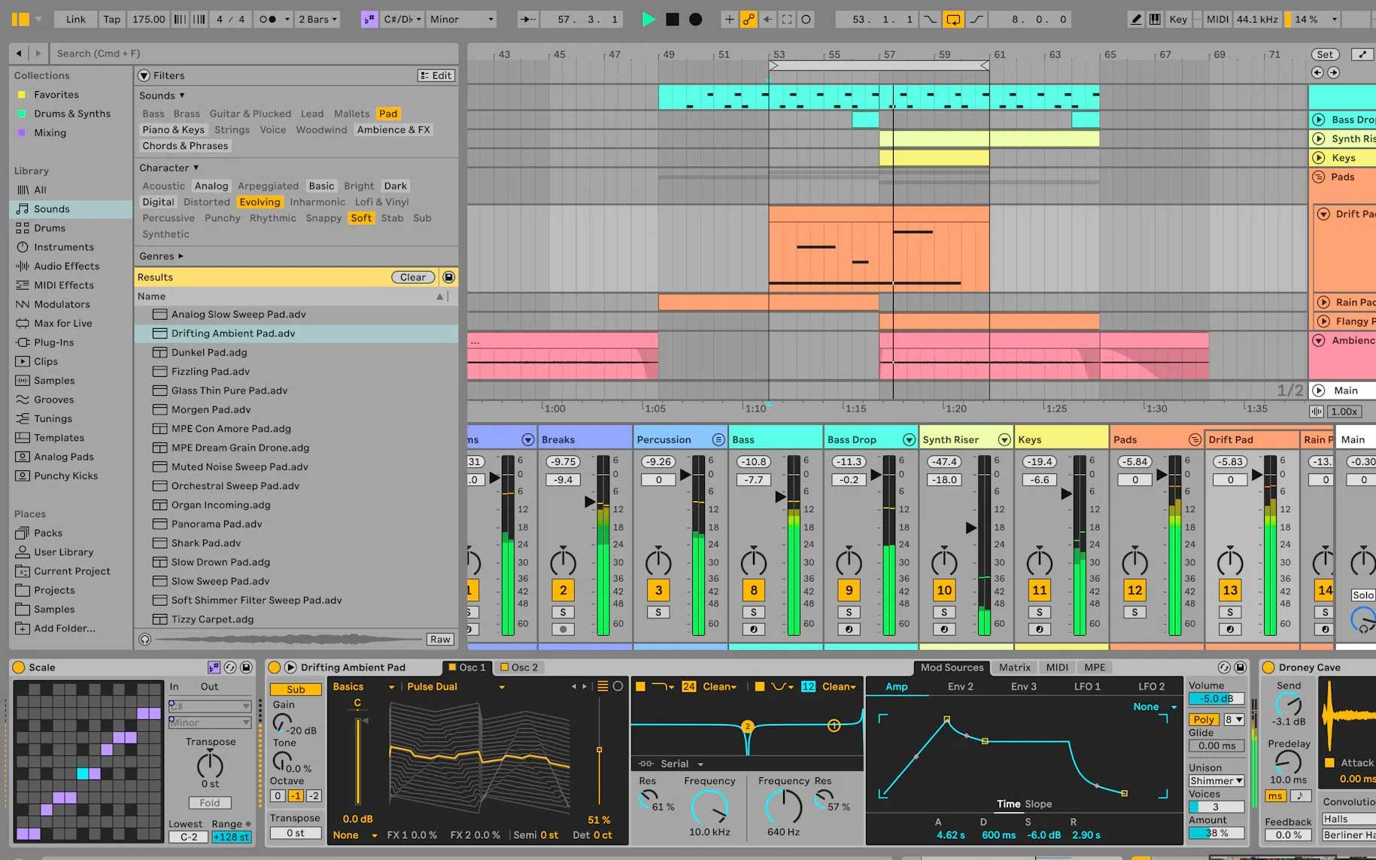Clear the browser filter results
1376x860 pixels.
412,277
